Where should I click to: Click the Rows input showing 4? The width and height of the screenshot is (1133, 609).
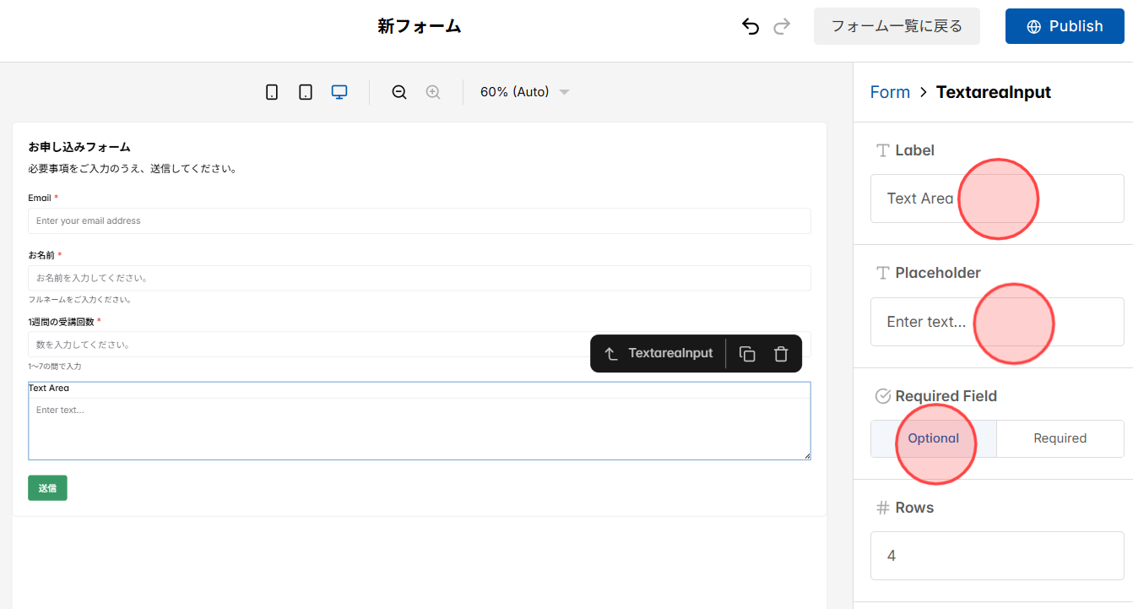(x=996, y=555)
